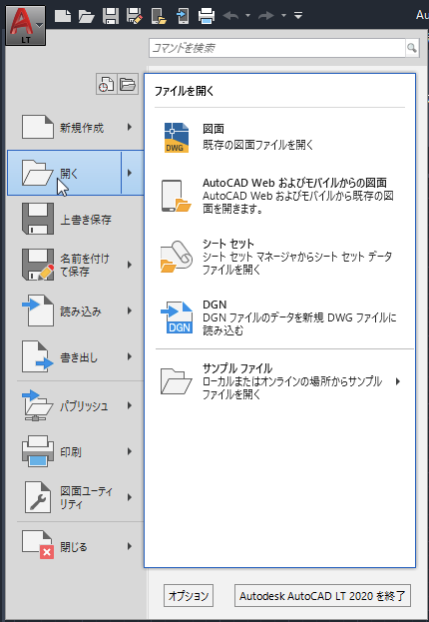Image resolution: width=429 pixels, height=622 pixels.
Task: Click the DGN import icon
Action: point(177,317)
